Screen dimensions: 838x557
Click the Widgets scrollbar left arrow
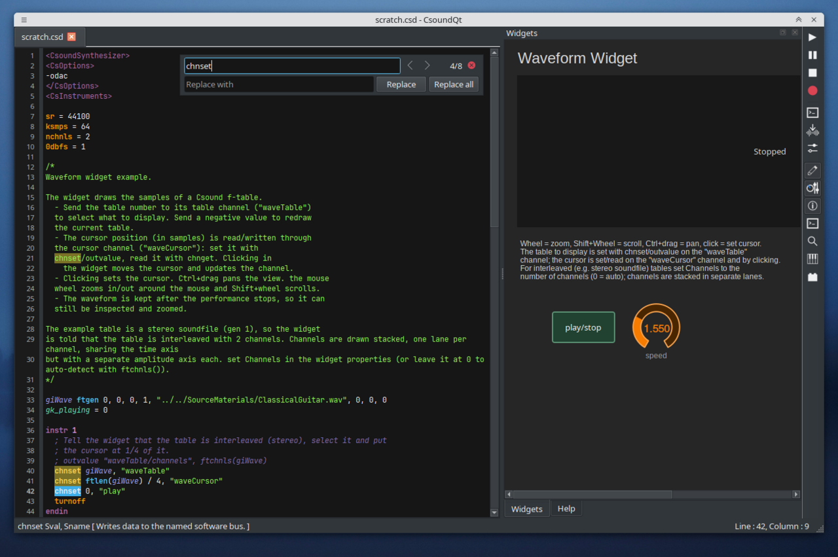pyautogui.click(x=509, y=494)
